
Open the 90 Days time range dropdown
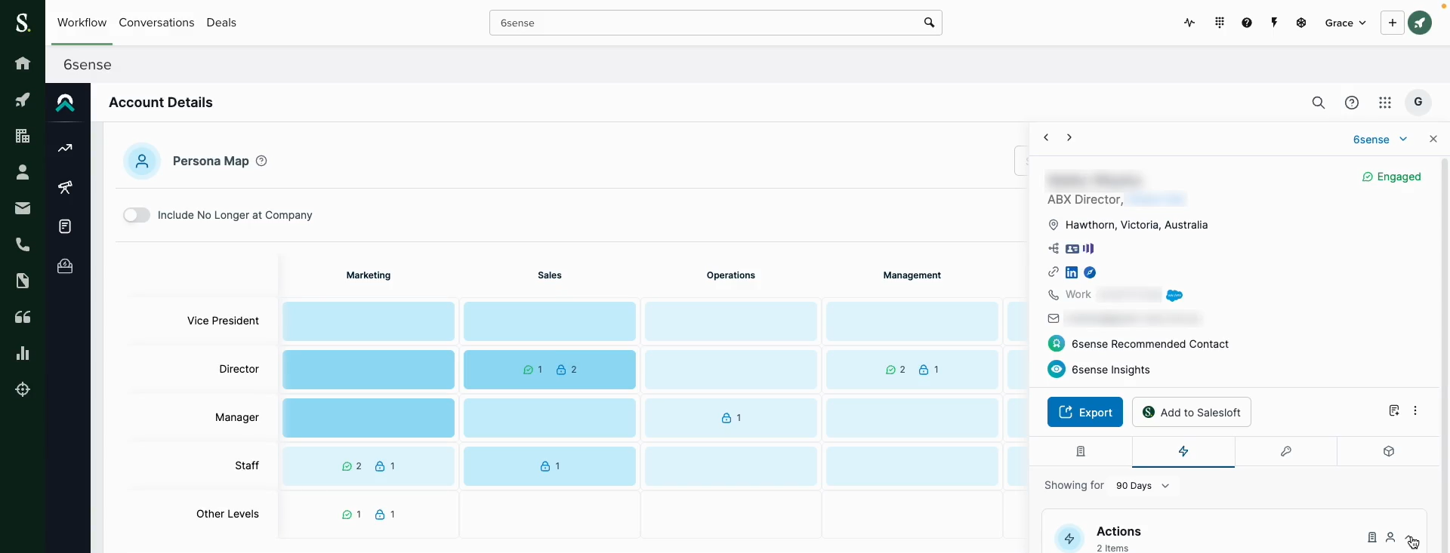(x=1143, y=486)
